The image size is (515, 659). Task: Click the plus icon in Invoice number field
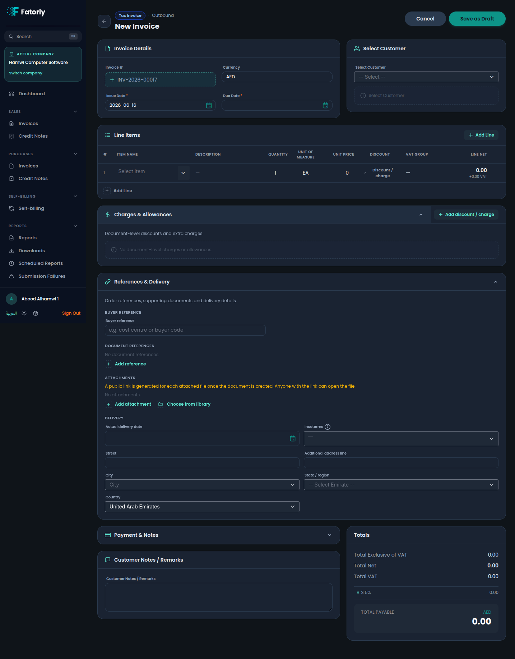(x=112, y=80)
